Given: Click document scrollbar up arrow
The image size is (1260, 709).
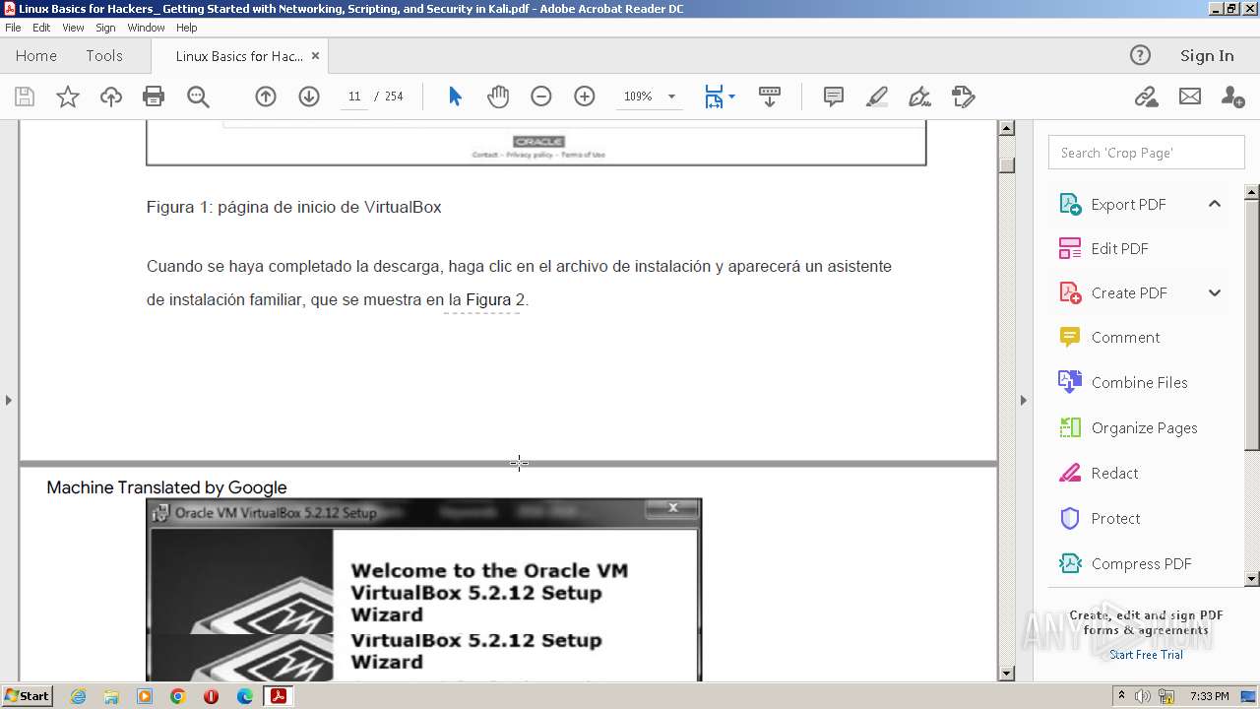Looking at the screenshot, I should pos(1006,128).
